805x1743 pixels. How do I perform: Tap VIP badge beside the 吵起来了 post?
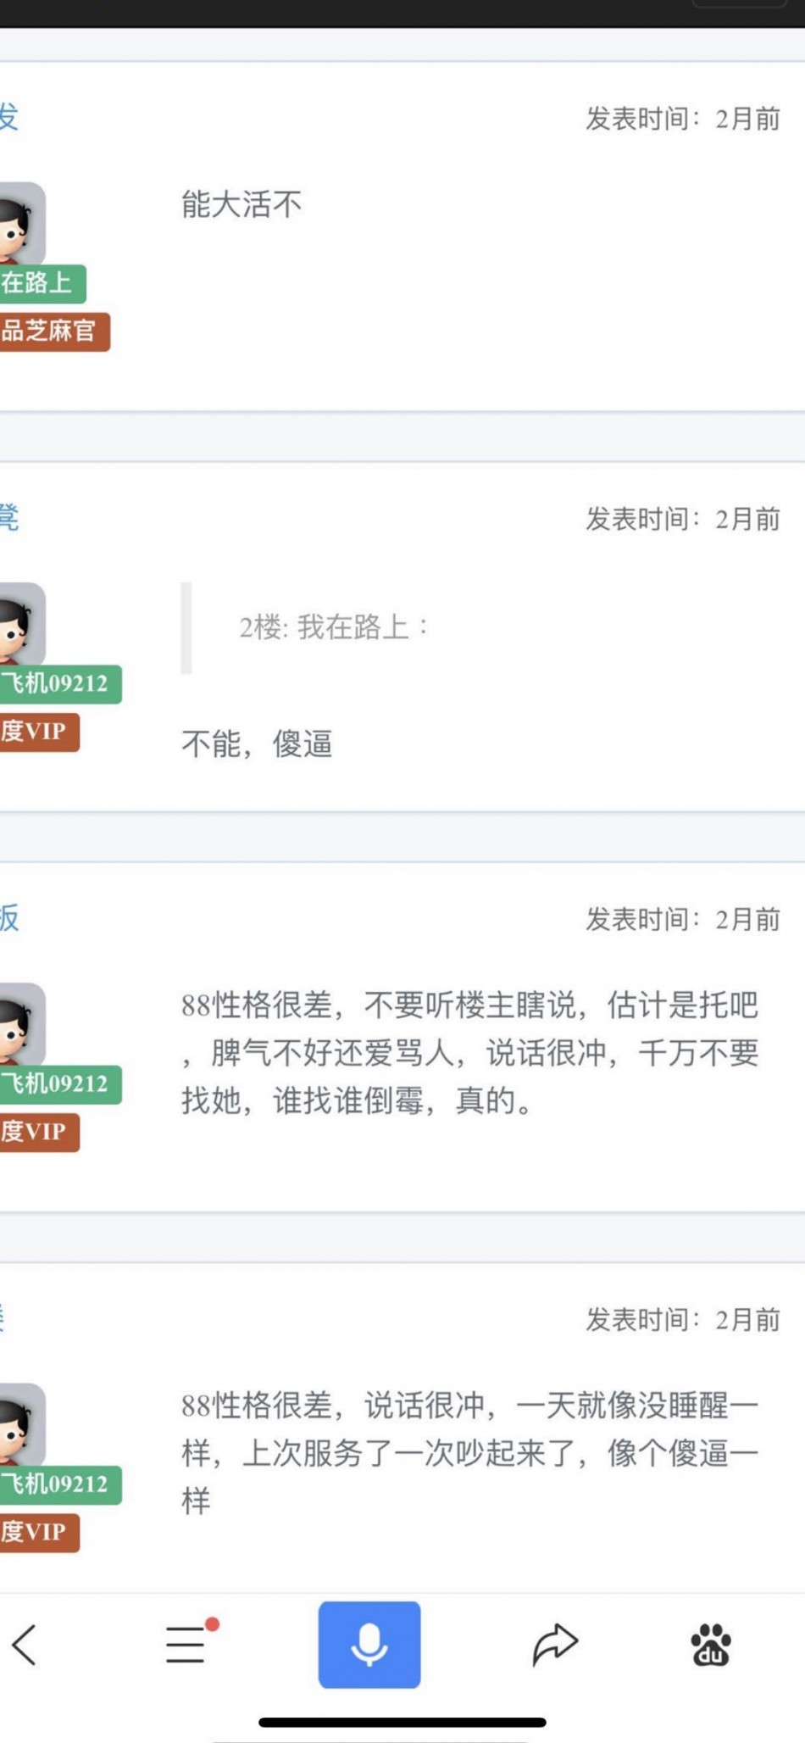(x=37, y=1532)
